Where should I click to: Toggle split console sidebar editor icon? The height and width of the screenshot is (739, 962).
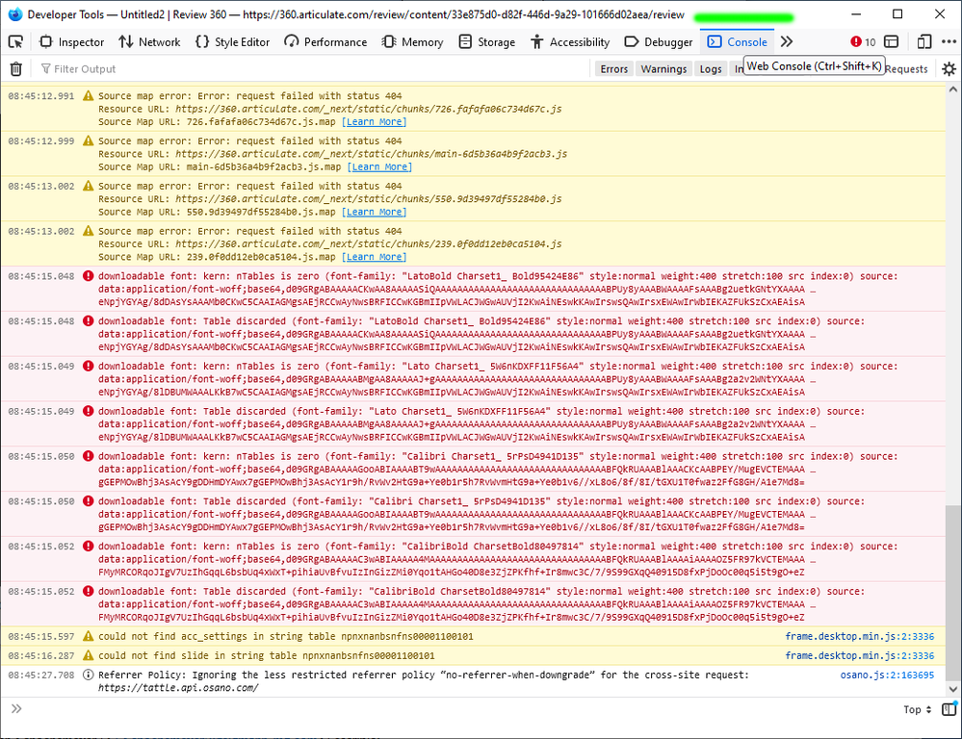[948, 710]
